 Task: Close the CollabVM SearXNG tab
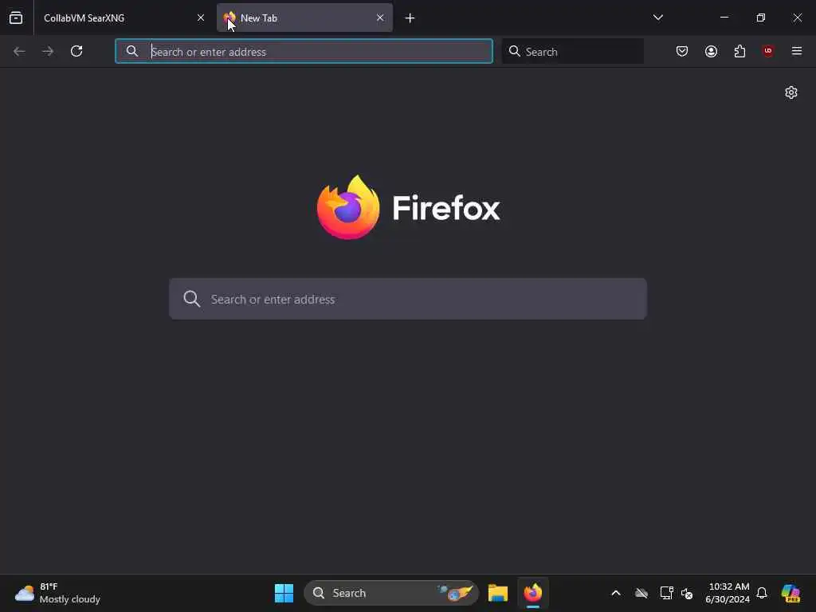point(201,18)
